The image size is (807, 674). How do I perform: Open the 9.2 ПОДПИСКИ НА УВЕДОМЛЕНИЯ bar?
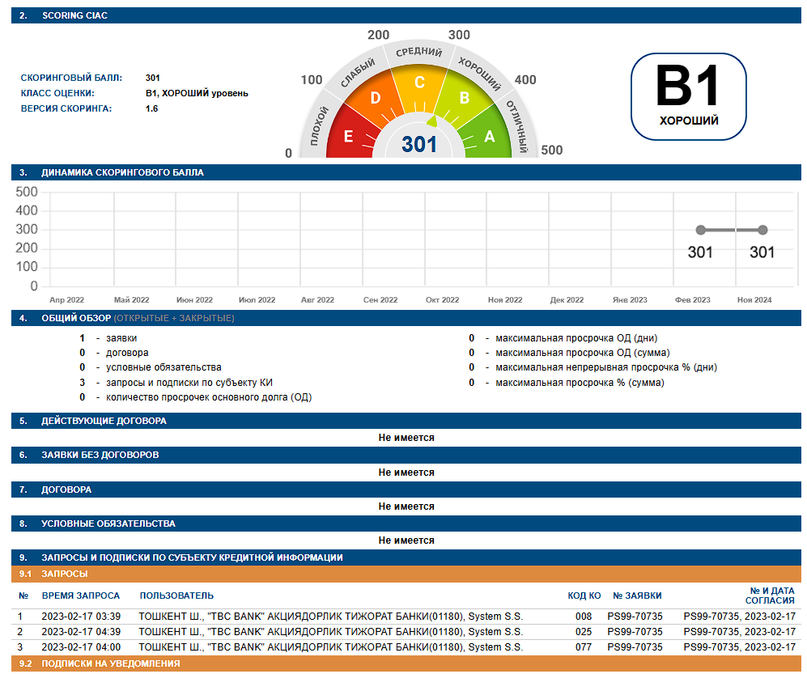point(110,663)
